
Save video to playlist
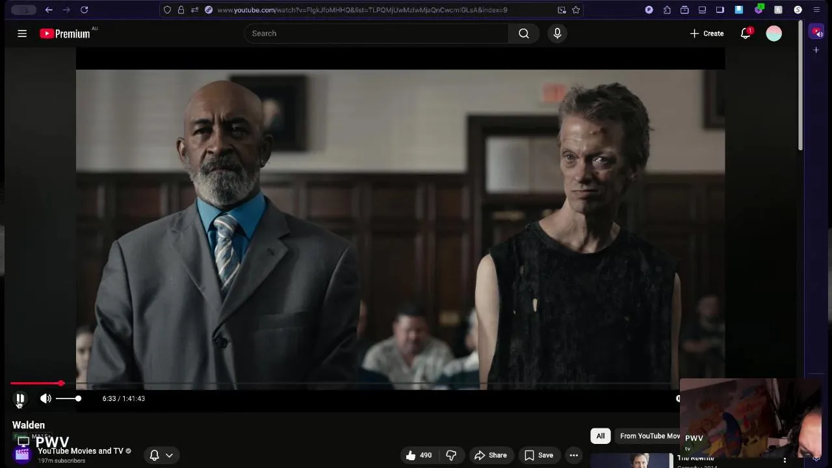[x=539, y=455]
